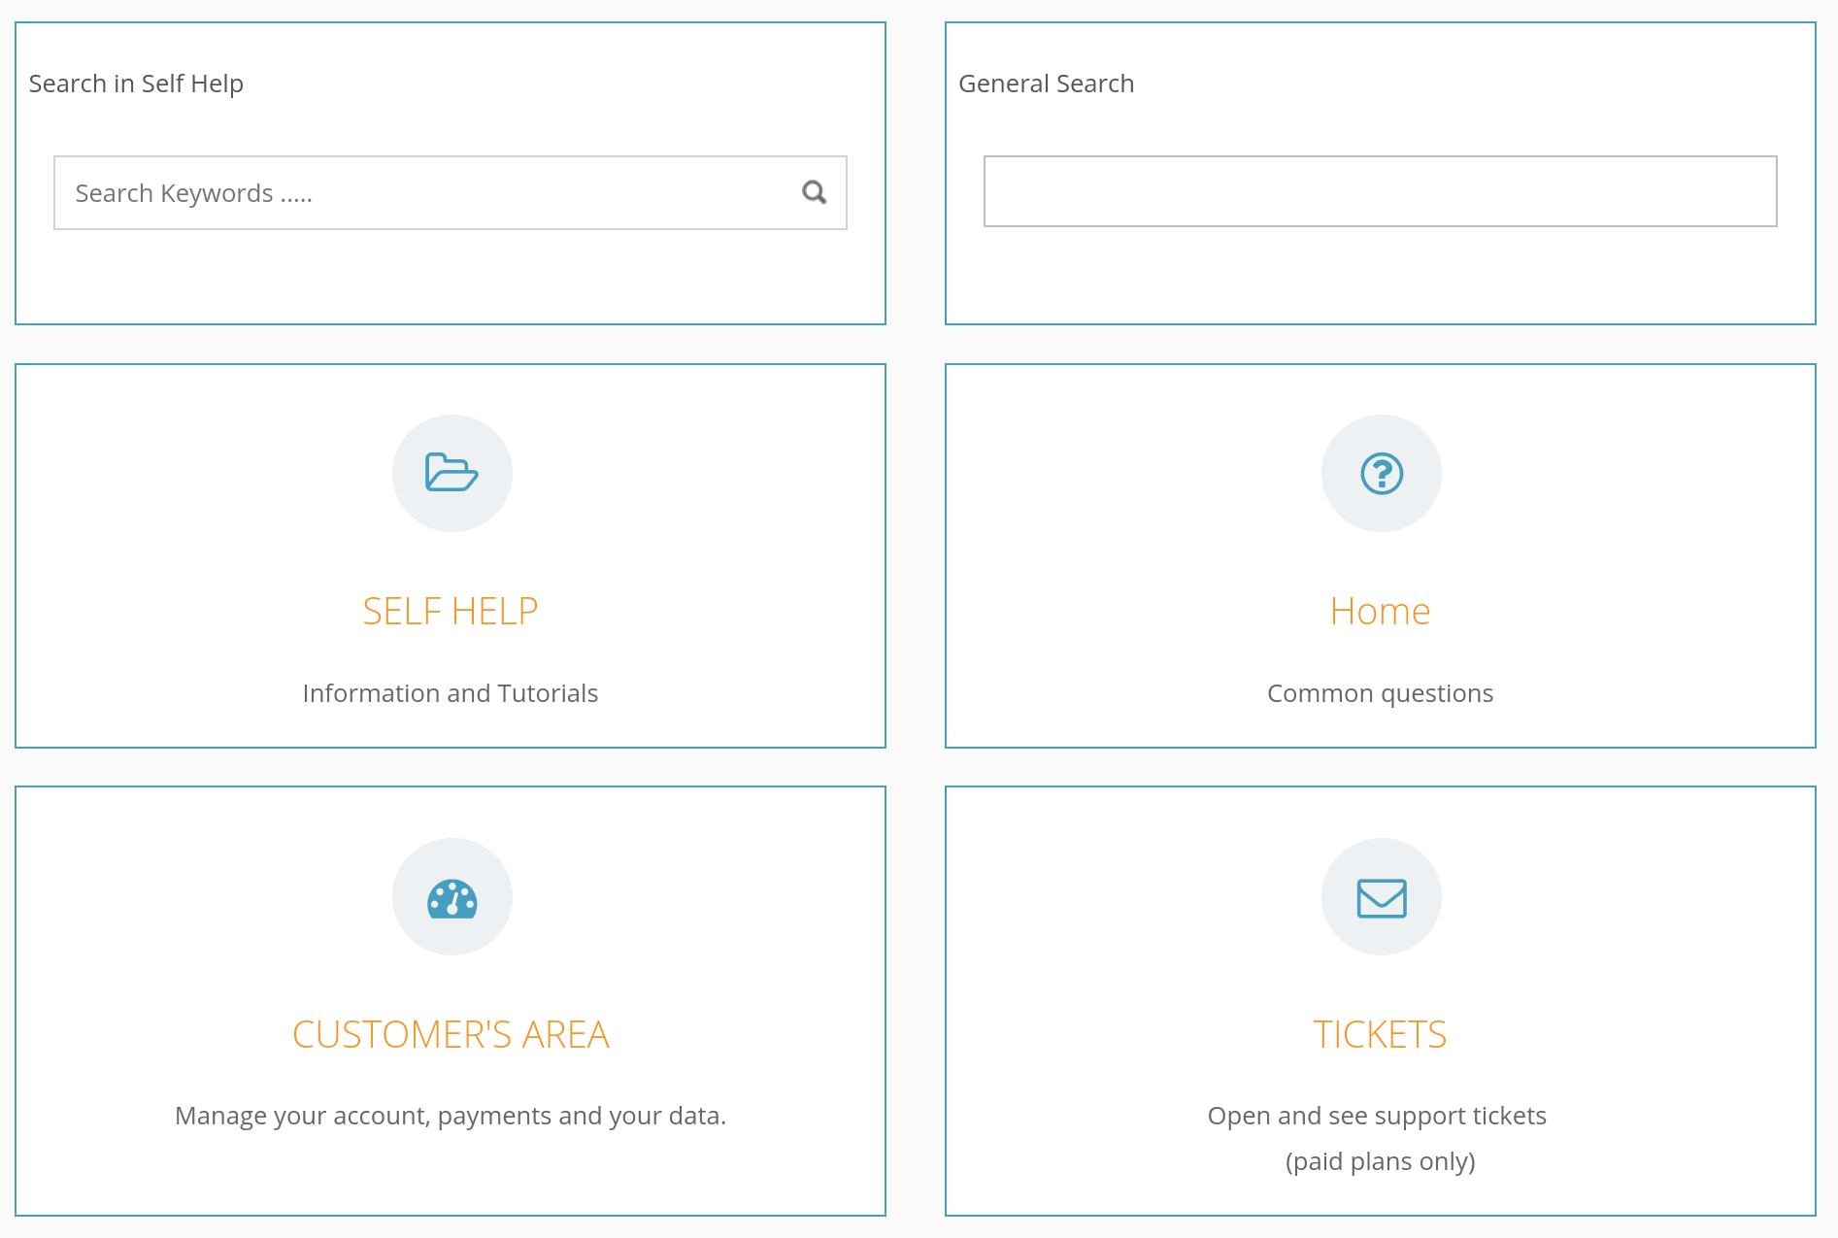This screenshot has width=1838, height=1238.
Task: Click the Tickets envelope icon
Action: point(1382,898)
